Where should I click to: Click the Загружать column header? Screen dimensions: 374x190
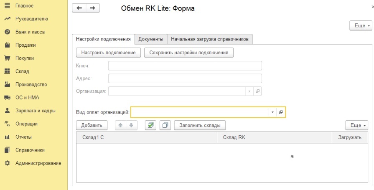coord(349,137)
